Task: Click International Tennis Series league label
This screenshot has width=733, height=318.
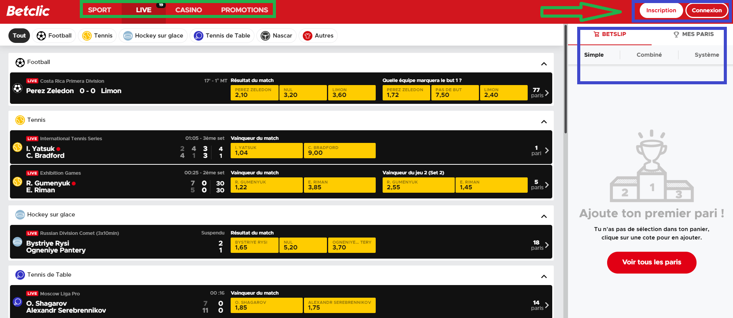Action: tap(71, 139)
